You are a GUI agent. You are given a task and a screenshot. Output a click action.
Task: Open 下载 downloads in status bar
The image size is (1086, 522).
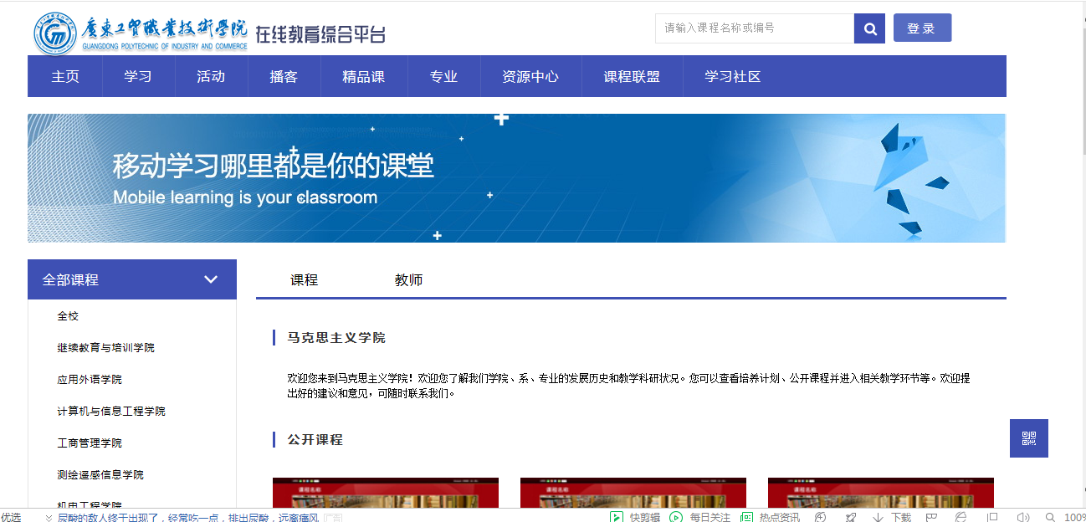point(893,517)
